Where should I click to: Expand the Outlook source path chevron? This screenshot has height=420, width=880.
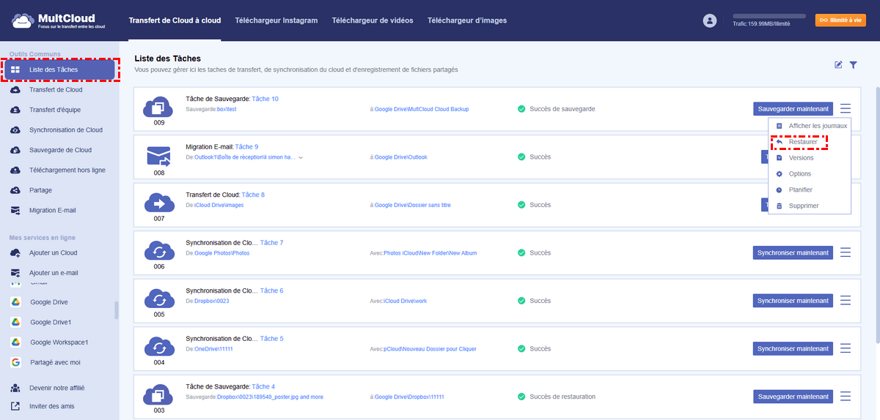point(301,157)
